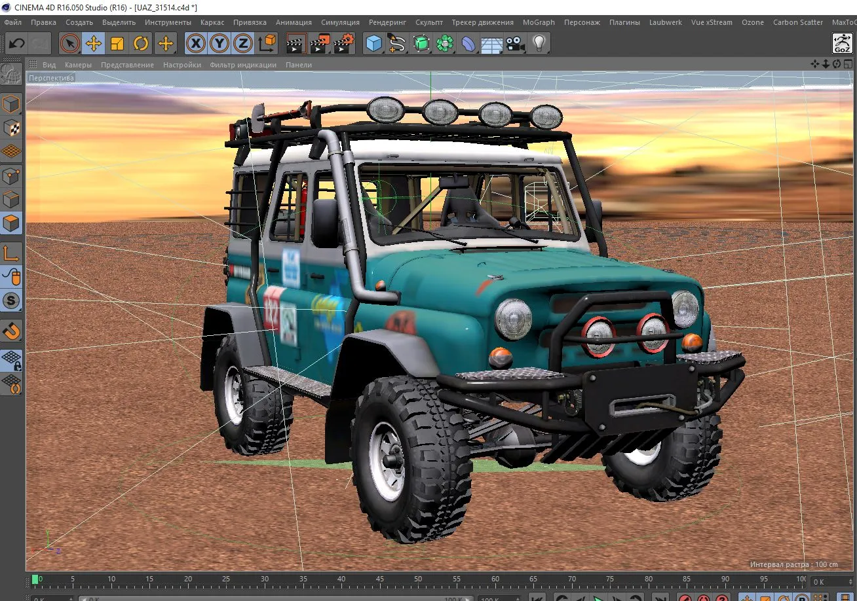Render to Picture Viewer
857x601 pixels.
pyautogui.click(x=320, y=44)
